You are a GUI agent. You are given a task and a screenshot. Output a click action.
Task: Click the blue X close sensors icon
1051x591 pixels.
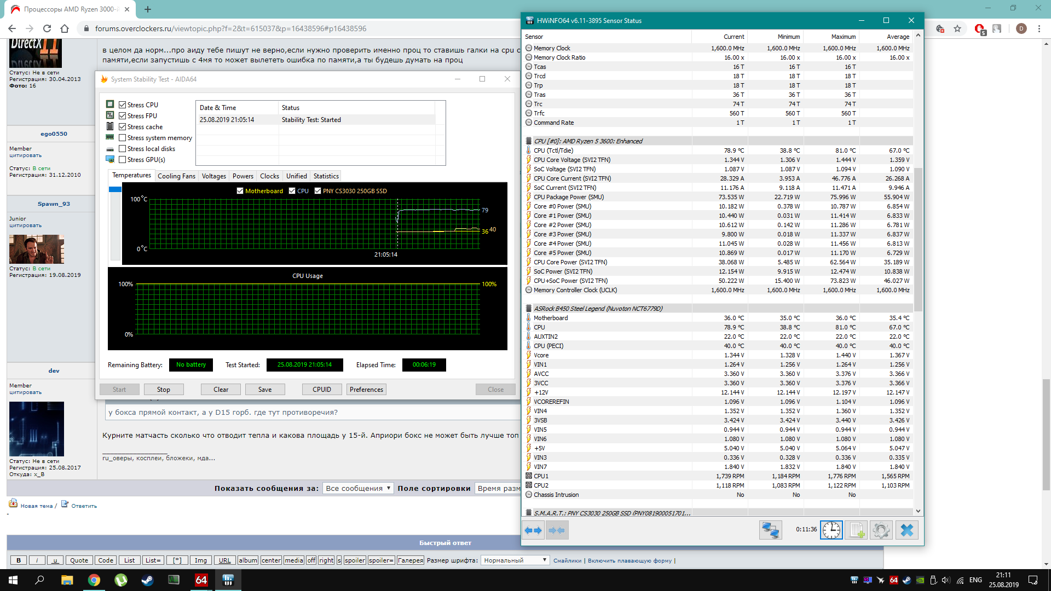coord(906,530)
